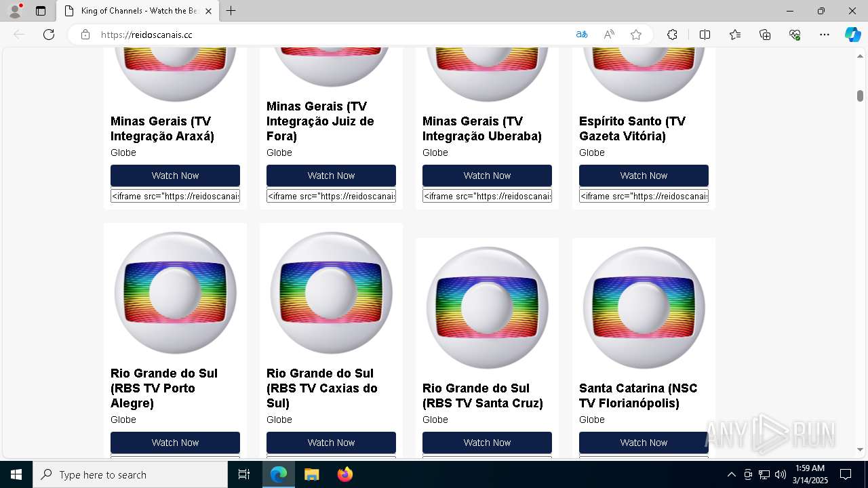Image resolution: width=868 pixels, height=488 pixels.
Task: Click the taskbar search box
Action: [130, 474]
